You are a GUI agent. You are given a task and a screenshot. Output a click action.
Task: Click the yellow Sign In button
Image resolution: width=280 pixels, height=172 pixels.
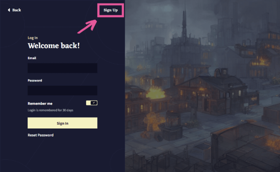point(62,123)
